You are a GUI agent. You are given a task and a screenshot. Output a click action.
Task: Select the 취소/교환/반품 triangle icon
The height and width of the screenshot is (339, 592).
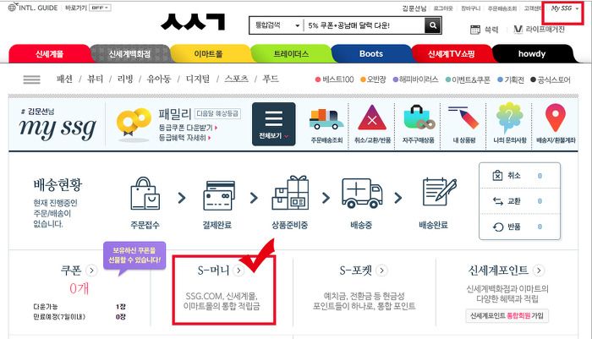click(x=372, y=118)
